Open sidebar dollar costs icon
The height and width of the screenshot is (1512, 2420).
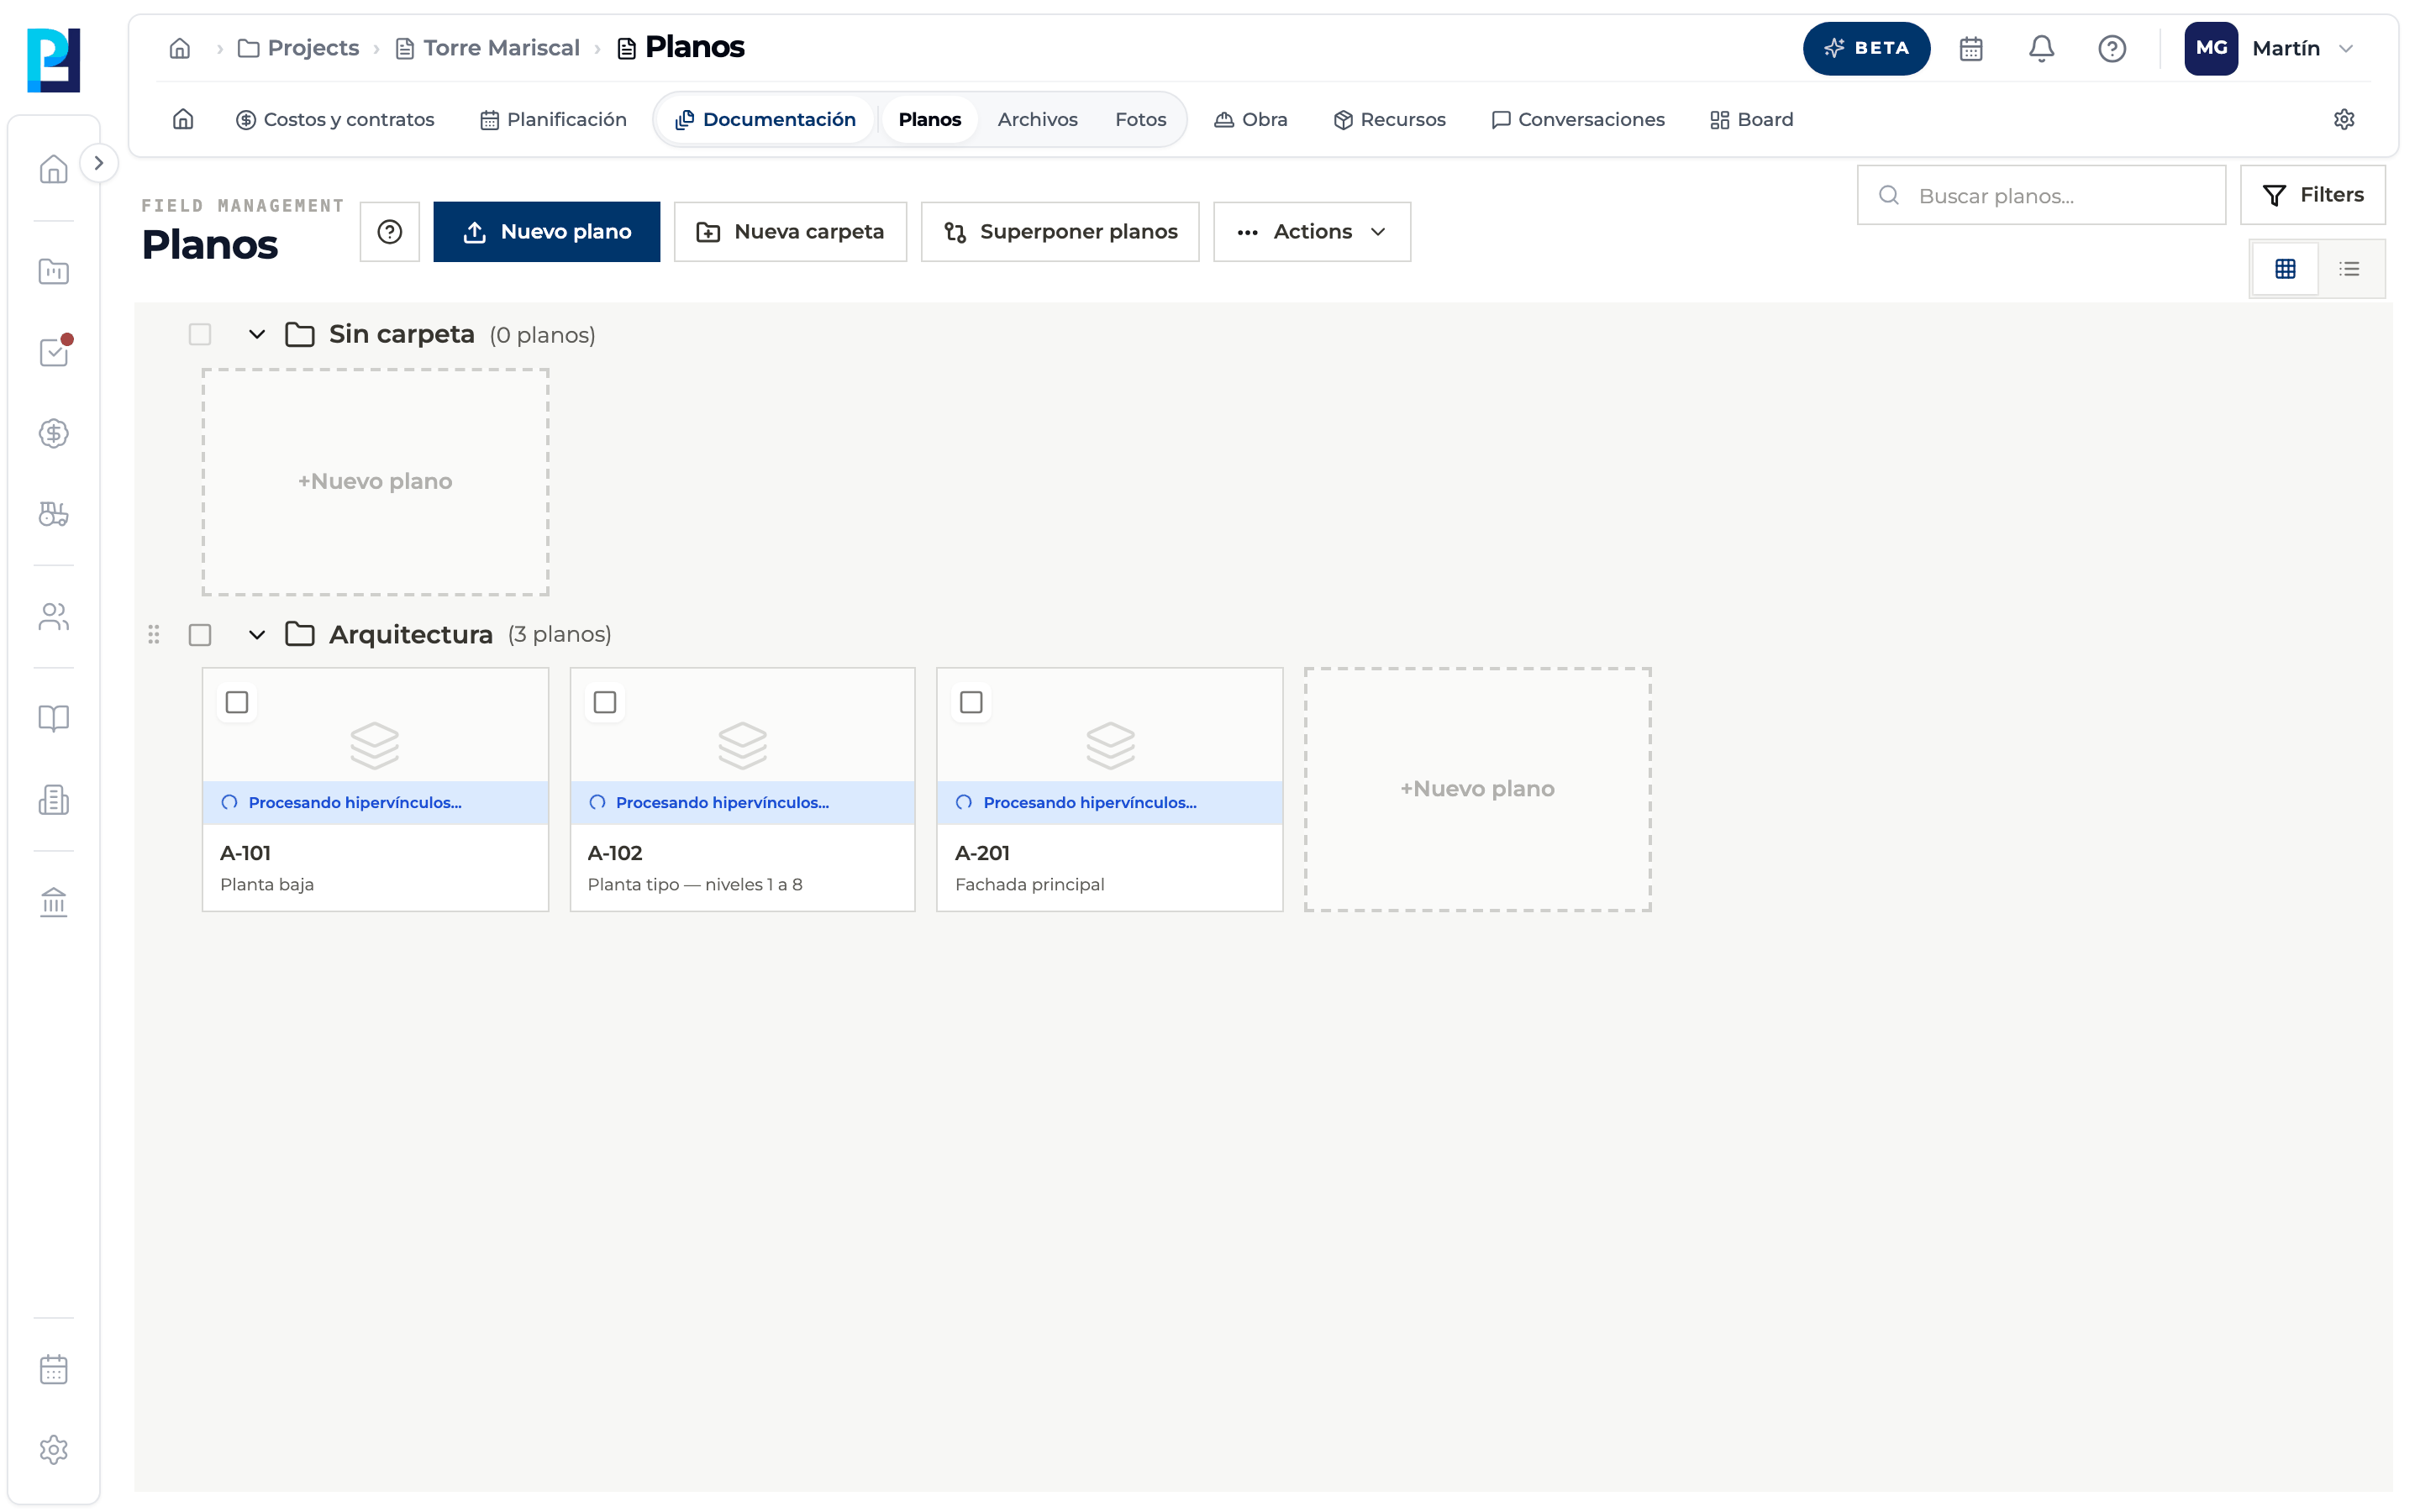pyautogui.click(x=54, y=433)
